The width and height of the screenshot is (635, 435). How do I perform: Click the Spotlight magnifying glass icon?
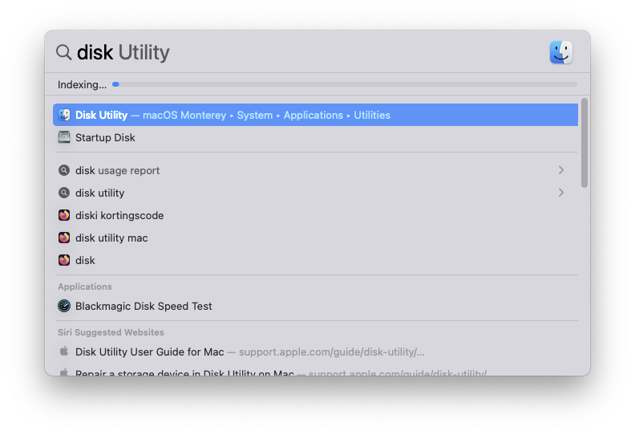tap(63, 52)
